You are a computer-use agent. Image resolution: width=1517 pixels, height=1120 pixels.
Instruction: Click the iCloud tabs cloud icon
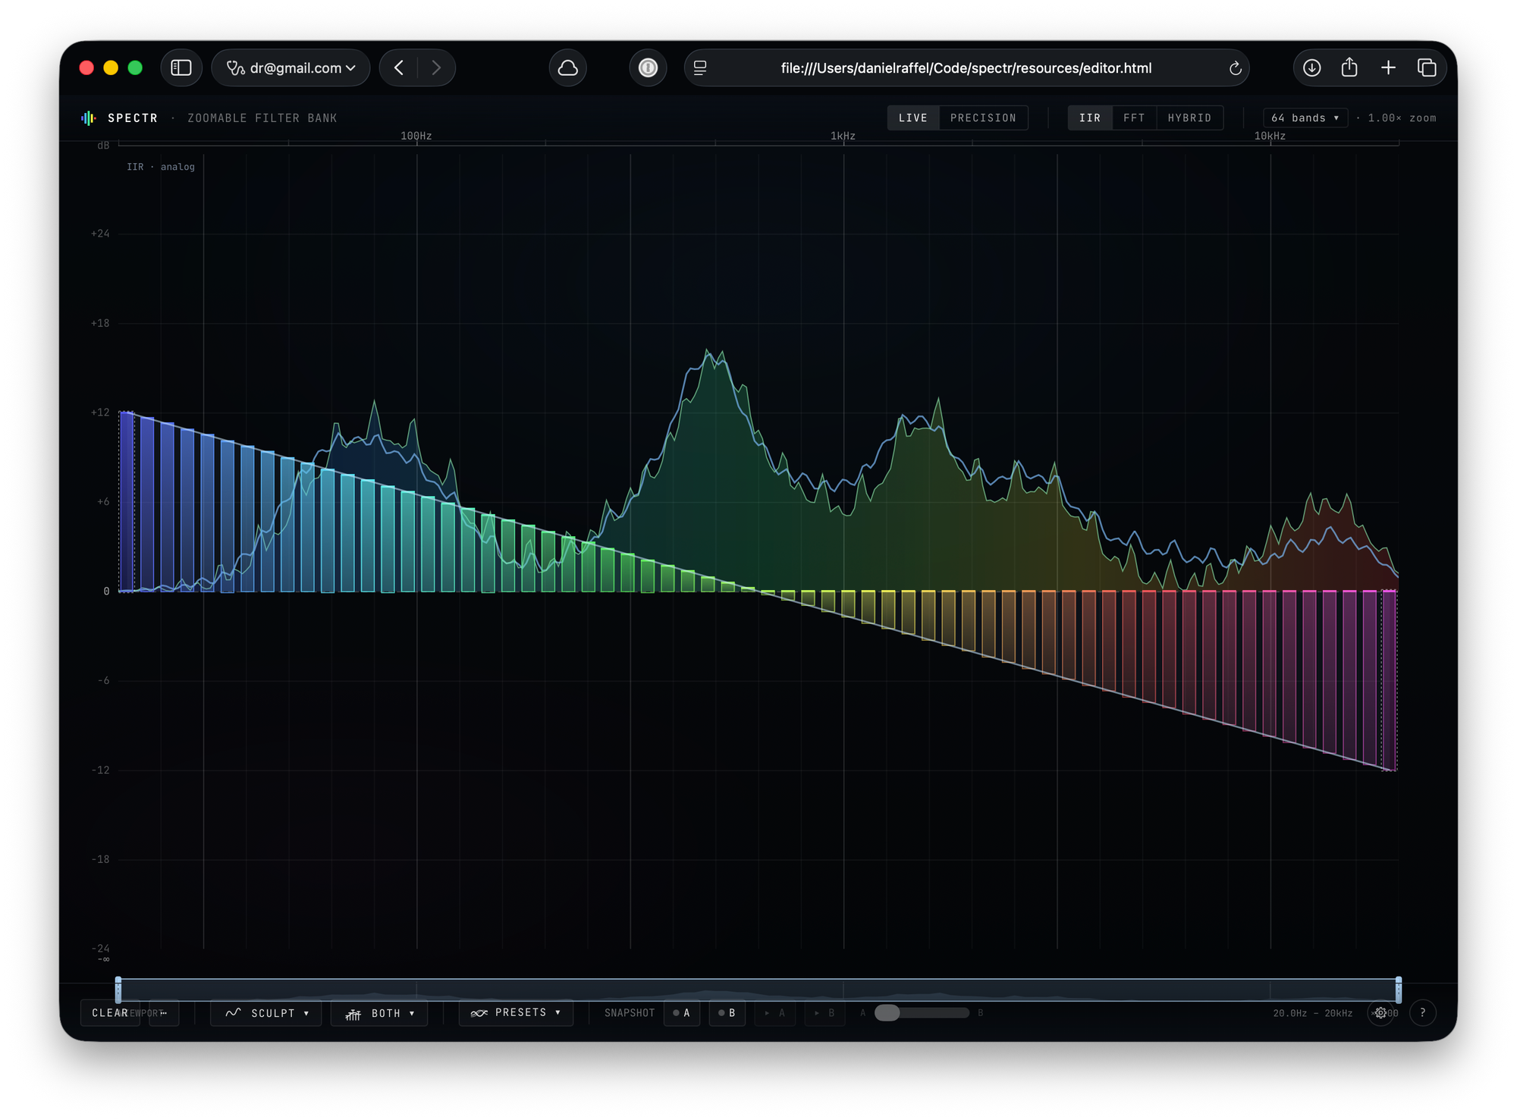coord(568,68)
